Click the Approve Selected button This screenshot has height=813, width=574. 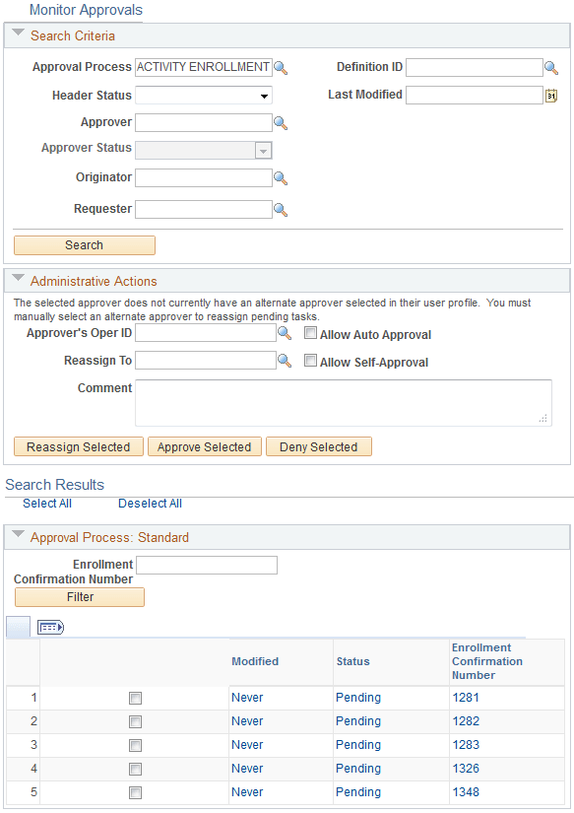pos(204,446)
